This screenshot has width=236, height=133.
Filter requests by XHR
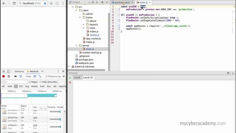point(10,86)
